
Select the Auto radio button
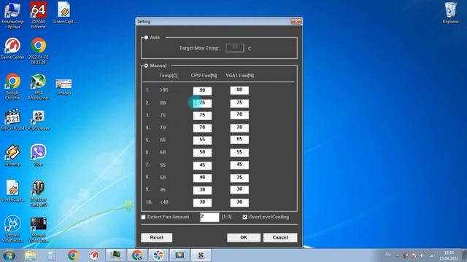(146, 37)
